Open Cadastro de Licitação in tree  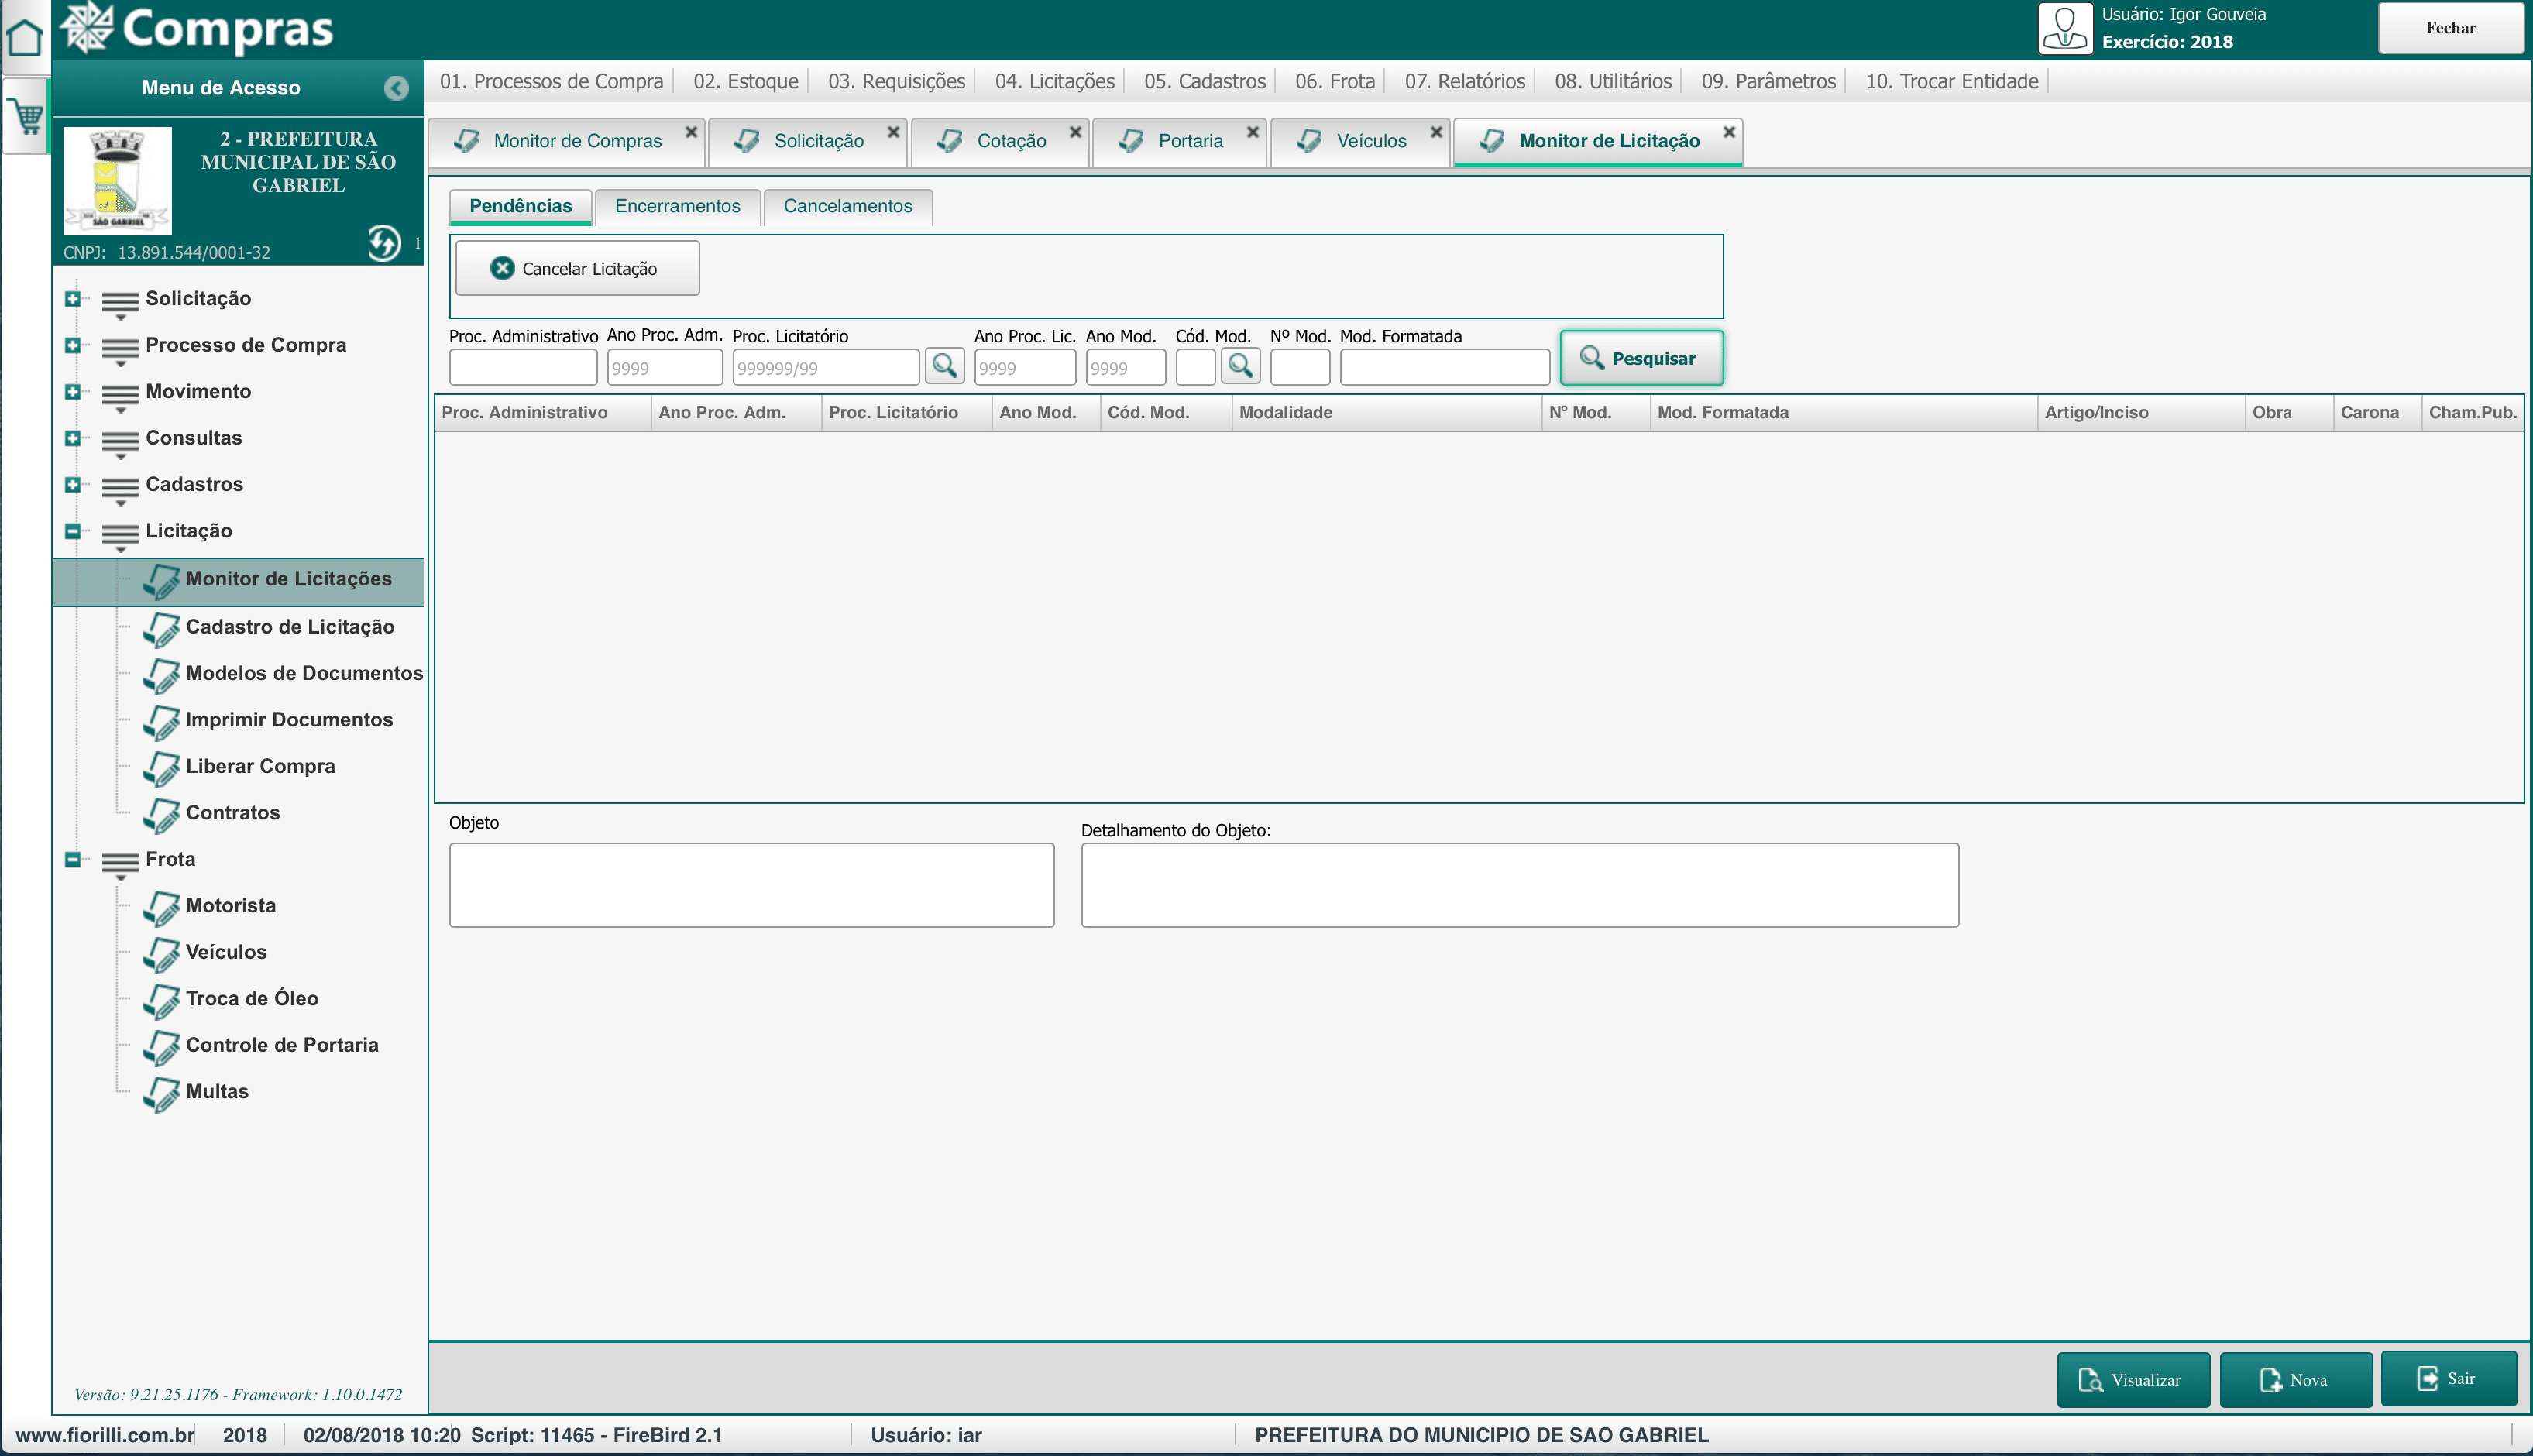pyautogui.click(x=289, y=627)
